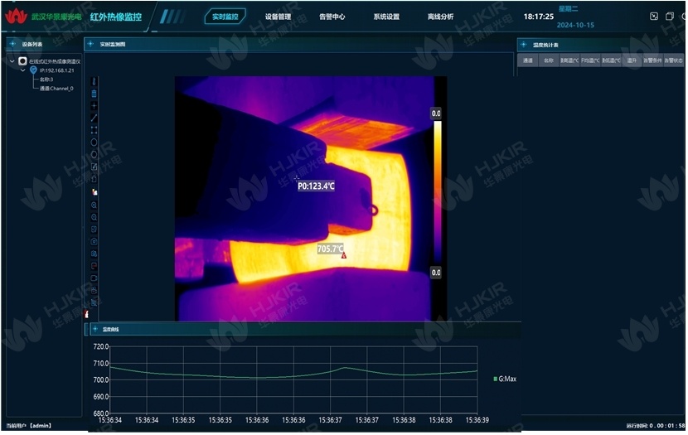Image resolution: width=688 pixels, height=435 pixels.
Task: Click the 温升 column header
Action: 632,60
